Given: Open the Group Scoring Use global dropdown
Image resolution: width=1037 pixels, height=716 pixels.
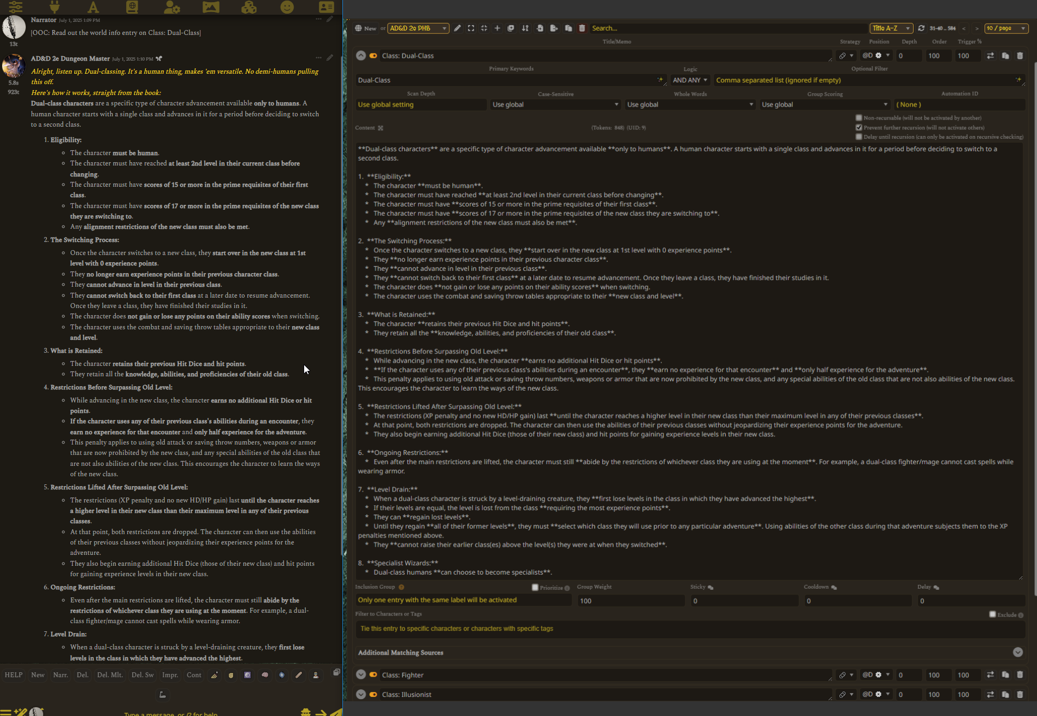Looking at the screenshot, I should 825,105.
